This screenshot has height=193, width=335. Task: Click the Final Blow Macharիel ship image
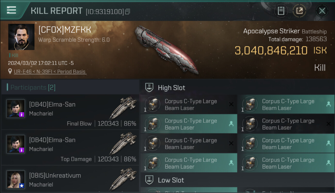tap(123, 108)
